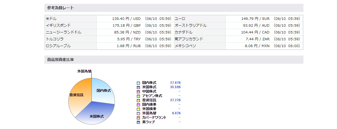Screen dimensions: 337x129
Task: Click the 中国株式 legend color square
Action: (x=139, y=91)
